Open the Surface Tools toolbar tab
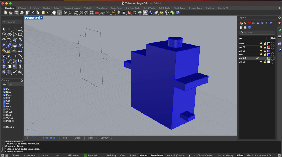This screenshot has height=157, width=282. [133, 8]
